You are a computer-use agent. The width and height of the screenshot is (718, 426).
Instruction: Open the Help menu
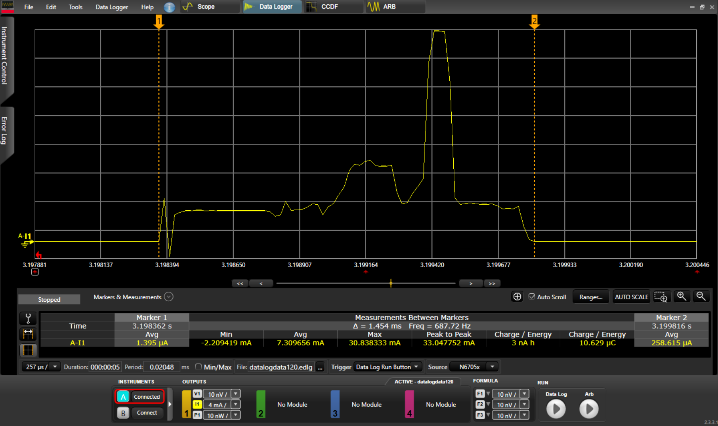[x=147, y=7]
